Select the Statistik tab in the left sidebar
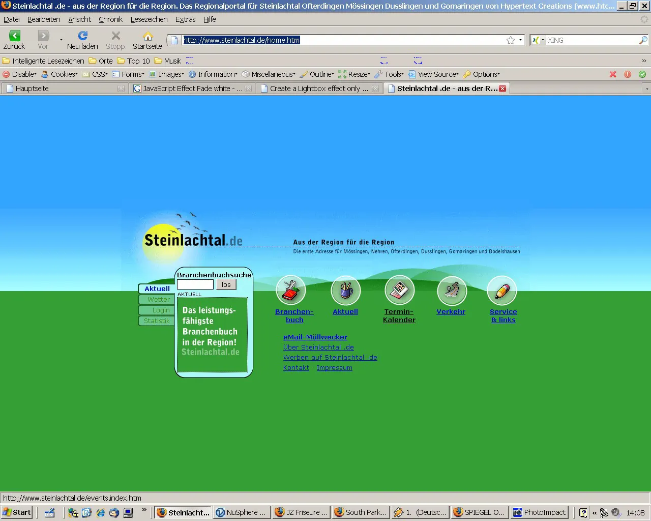The image size is (651, 521). 156,321
